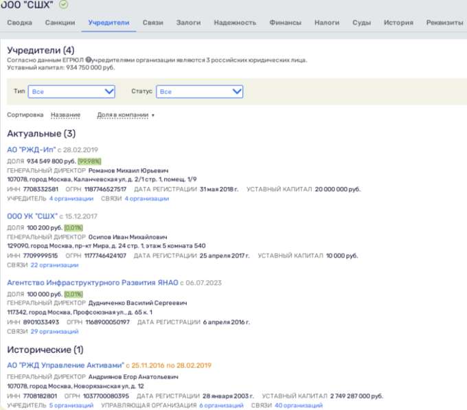Screen dimensions: 467x410
Task: Open the Суды tab
Action: 361,23
